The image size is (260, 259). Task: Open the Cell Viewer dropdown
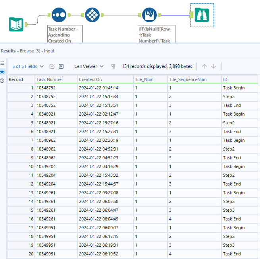click(89, 66)
